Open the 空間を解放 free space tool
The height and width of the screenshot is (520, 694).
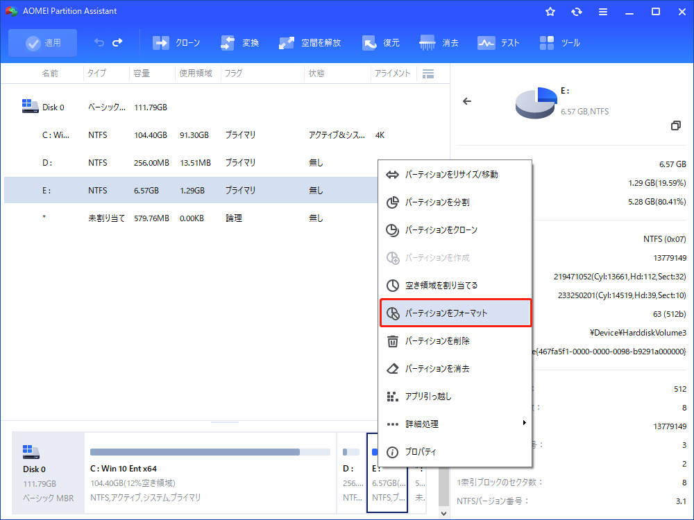pos(310,43)
